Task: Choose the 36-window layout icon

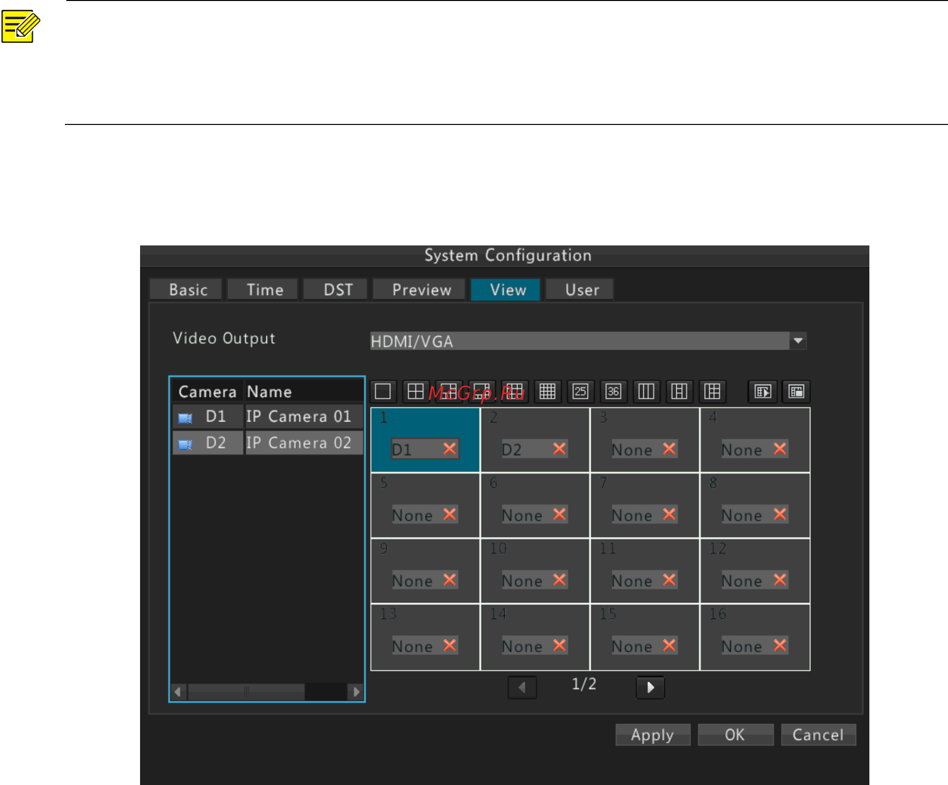Action: point(613,392)
